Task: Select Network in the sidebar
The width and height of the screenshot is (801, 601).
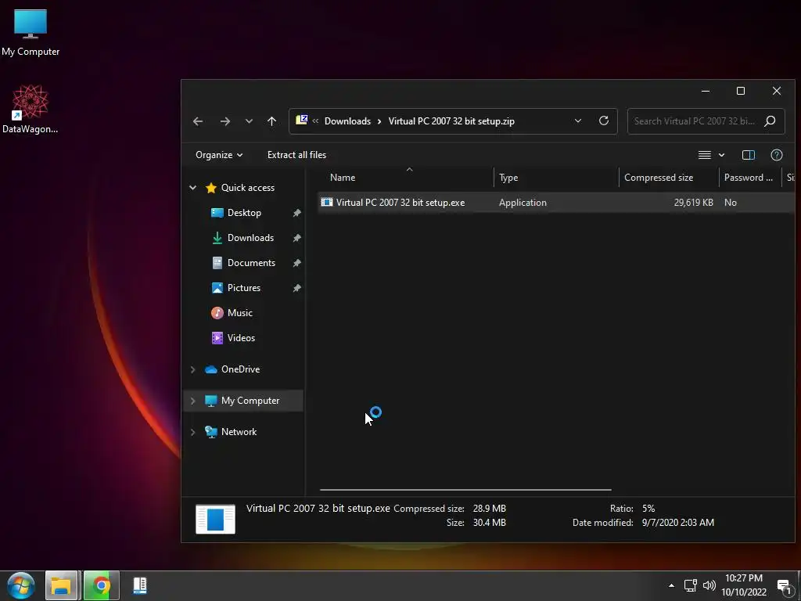Action: click(x=239, y=432)
